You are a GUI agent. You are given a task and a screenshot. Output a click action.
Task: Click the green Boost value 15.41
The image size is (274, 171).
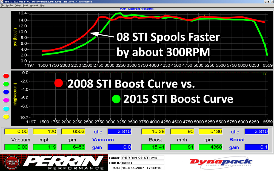tap(153, 147)
